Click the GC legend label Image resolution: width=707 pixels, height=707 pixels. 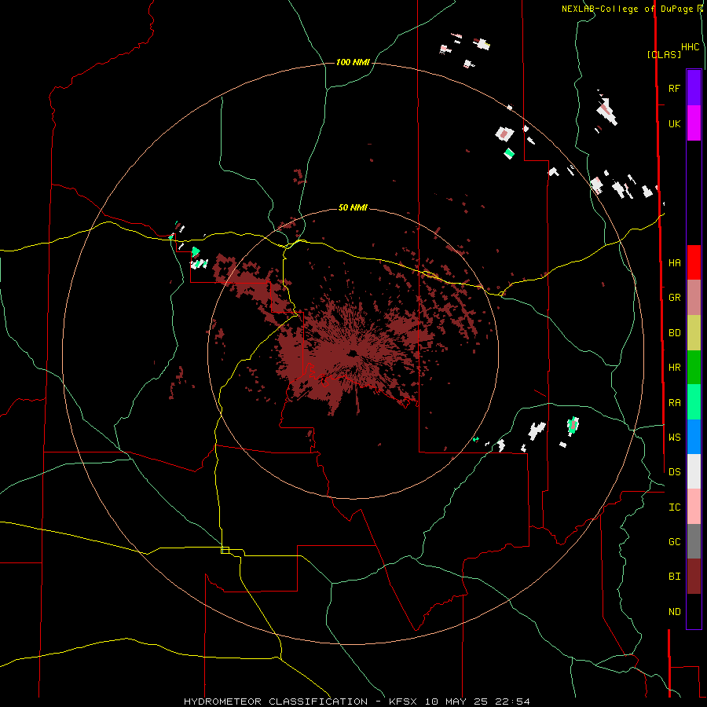point(674,541)
